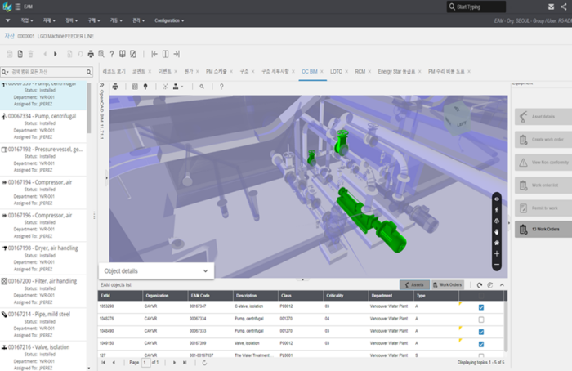Click the mail envelope icon
Image resolution: width=572 pixels, height=371 pixels.
(552, 7)
